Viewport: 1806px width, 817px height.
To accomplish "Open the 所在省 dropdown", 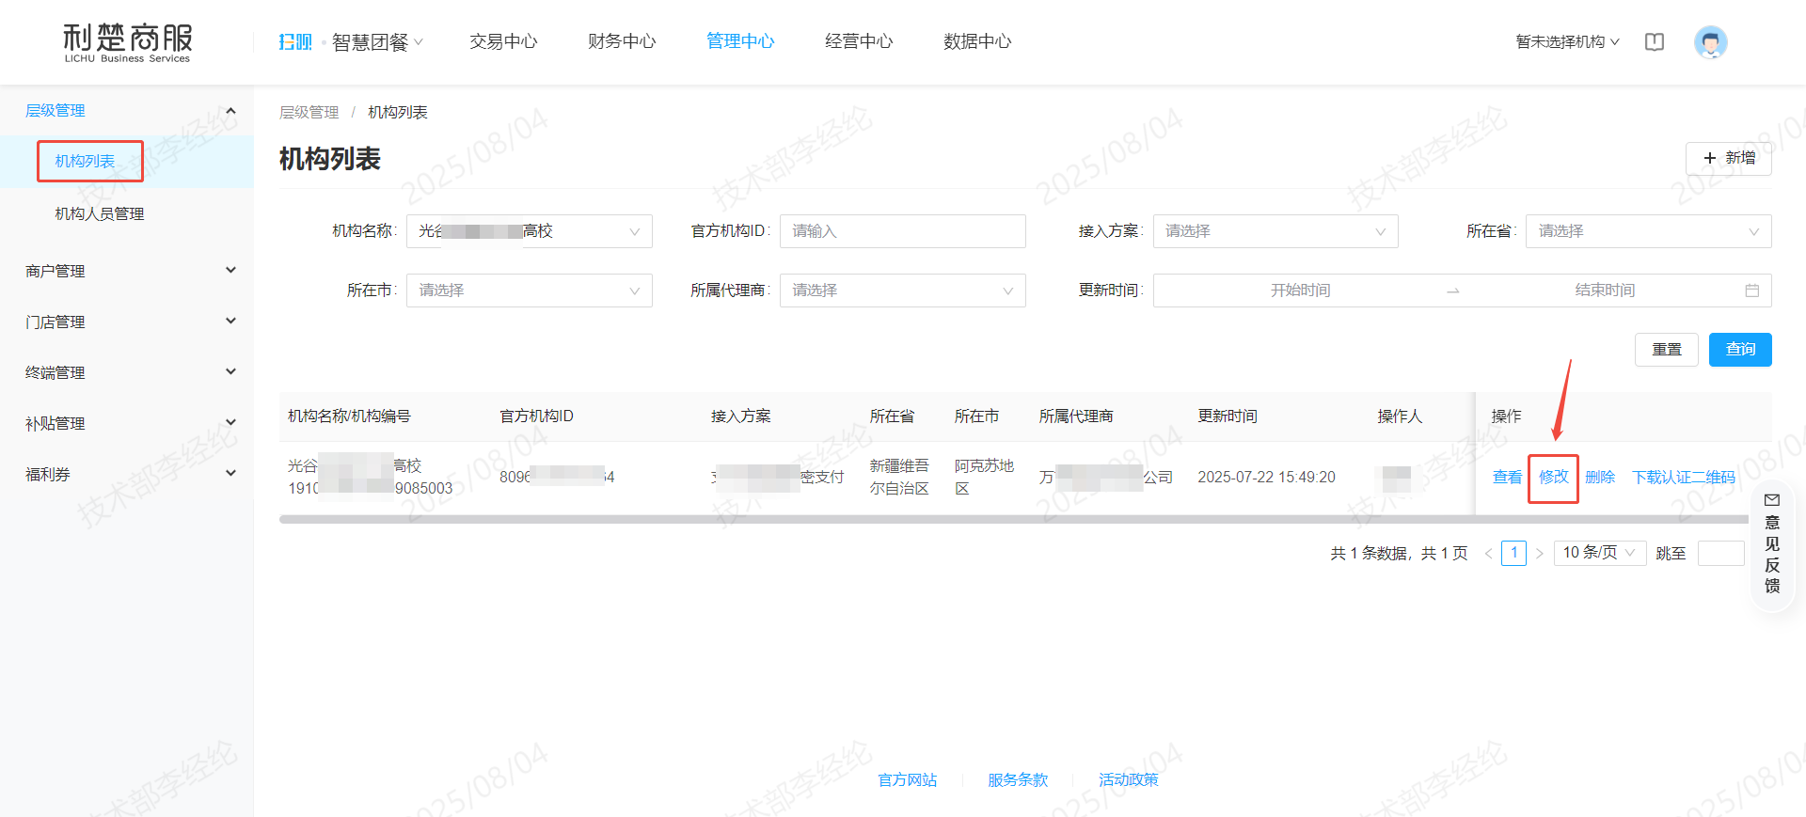I will (1648, 231).
